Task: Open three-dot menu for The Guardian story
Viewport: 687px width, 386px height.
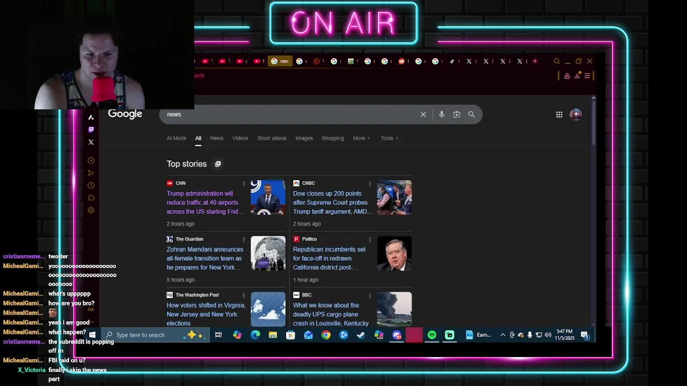Action: point(244,239)
